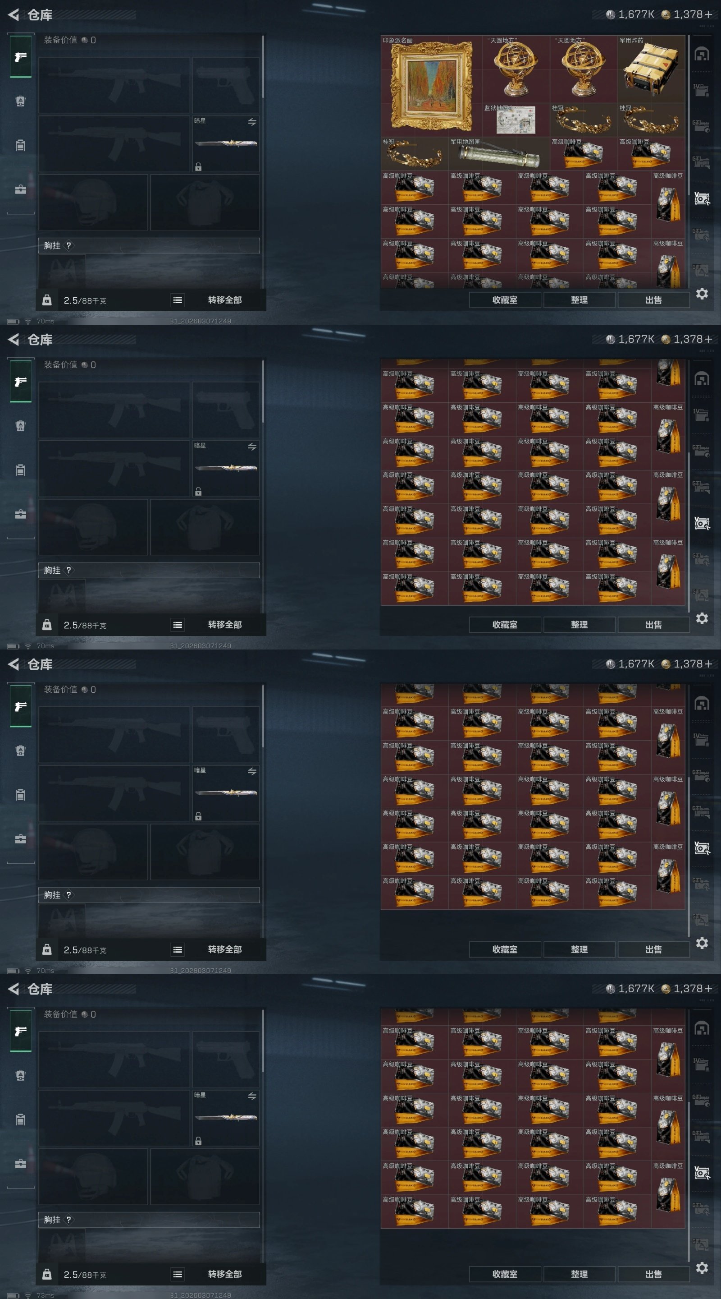This screenshot has height=1299, width=721.
Task: Open briefcase tab icon in first equipment sidebar
Action: point(21,189)
